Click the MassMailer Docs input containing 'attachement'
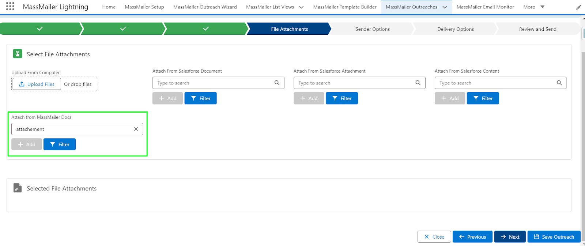This screenshot has width=585, height=246. (77, 129)
